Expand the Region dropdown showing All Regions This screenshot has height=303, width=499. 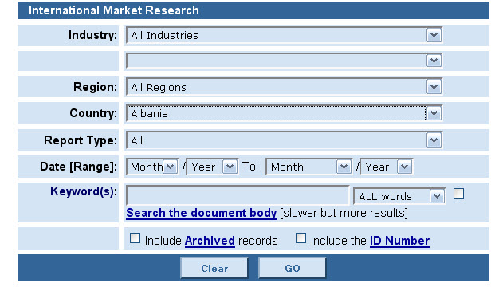[x=285, y=87]
